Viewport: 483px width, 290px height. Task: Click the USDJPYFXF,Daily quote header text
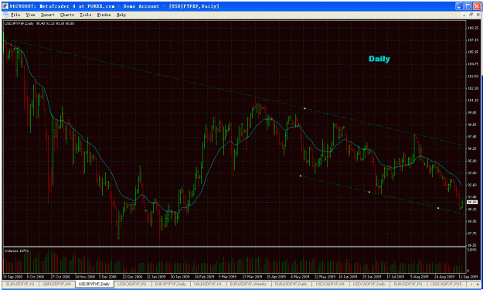click(x=39, y=23)
